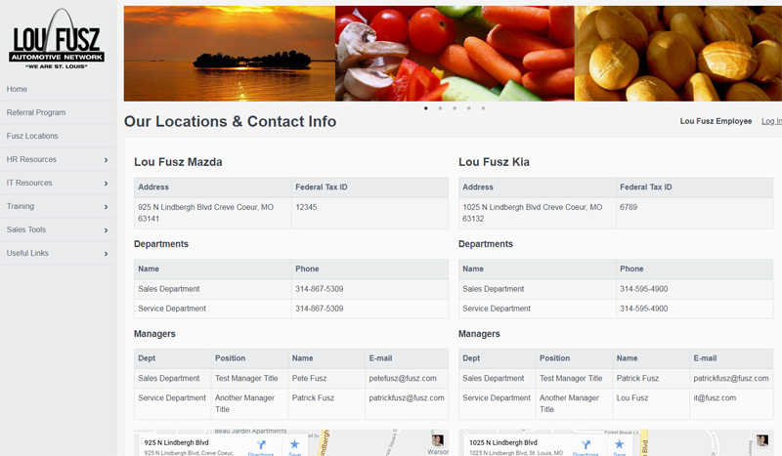Click email it@fusz.com
Screen dimensions: 782x456
pyautogui.click(x=715, y=397)
